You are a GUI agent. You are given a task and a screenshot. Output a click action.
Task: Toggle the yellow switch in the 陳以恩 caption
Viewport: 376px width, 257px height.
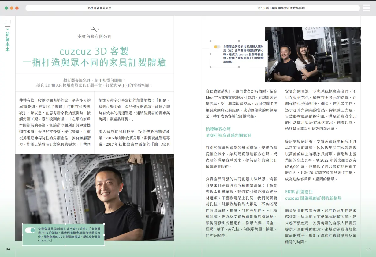[217, 47]
